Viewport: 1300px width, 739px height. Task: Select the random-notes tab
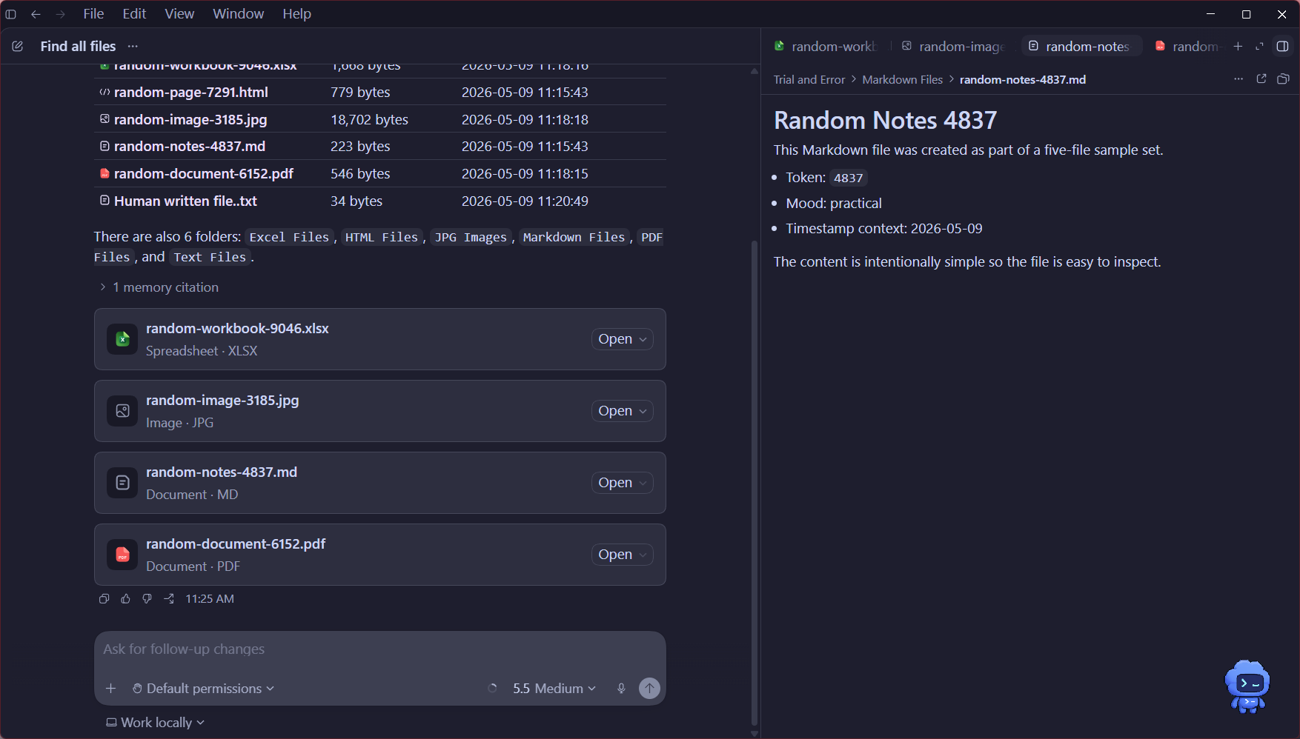[1081, 46]
